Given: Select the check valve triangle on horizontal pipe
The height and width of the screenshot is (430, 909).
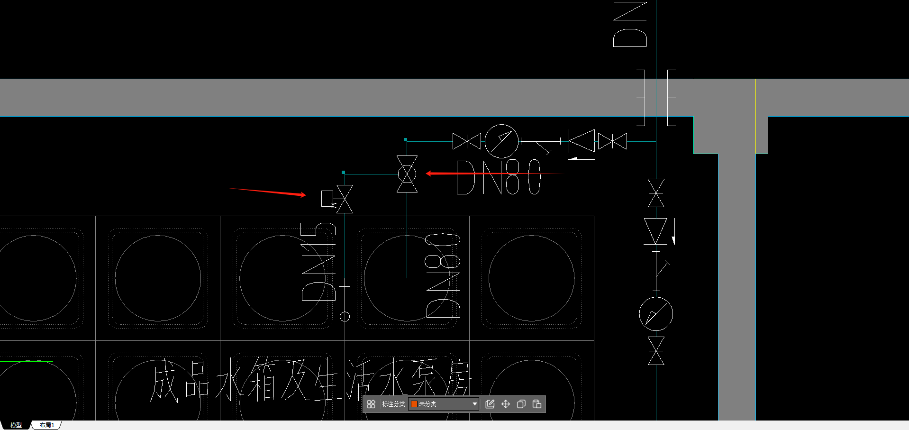Looking at the screenshot, I should (x=582, y=141).
